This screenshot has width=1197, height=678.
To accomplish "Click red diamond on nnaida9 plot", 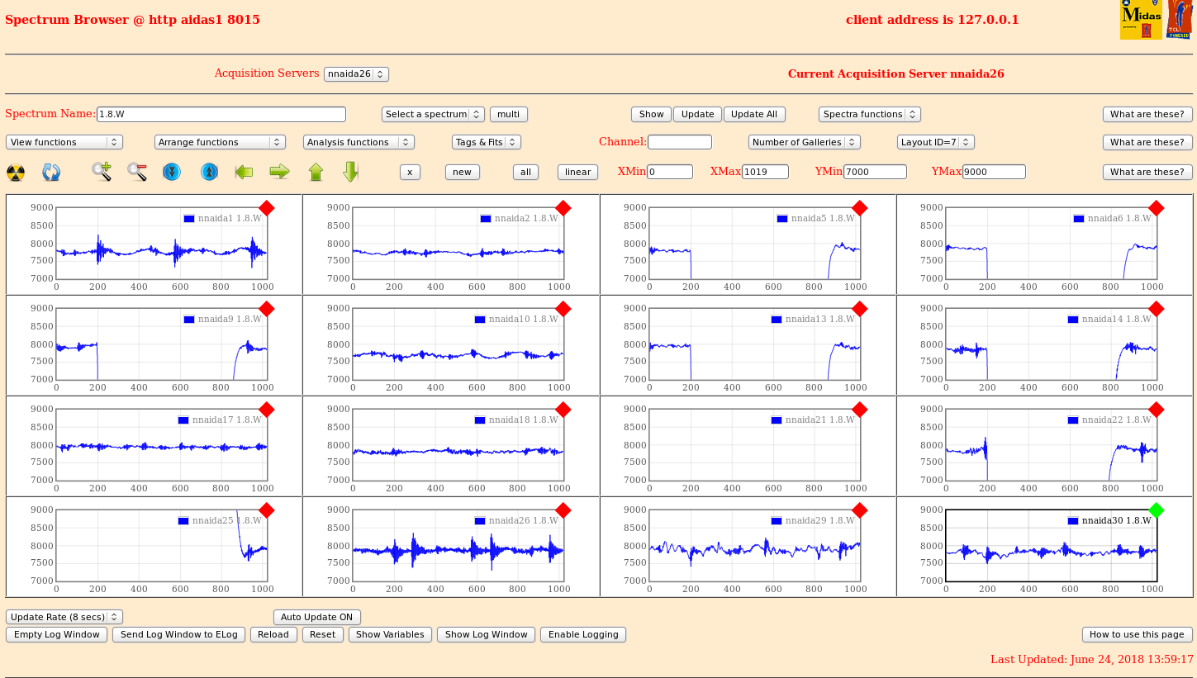I will click(x=266, y=309).
